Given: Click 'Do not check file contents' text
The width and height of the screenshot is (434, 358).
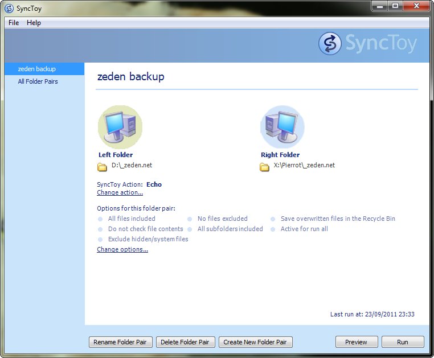Looking at the screenshot, I should [x=146, y=229].
